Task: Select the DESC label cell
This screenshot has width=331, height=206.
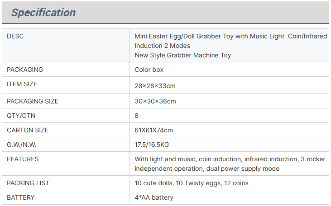Action: [66, 46]
